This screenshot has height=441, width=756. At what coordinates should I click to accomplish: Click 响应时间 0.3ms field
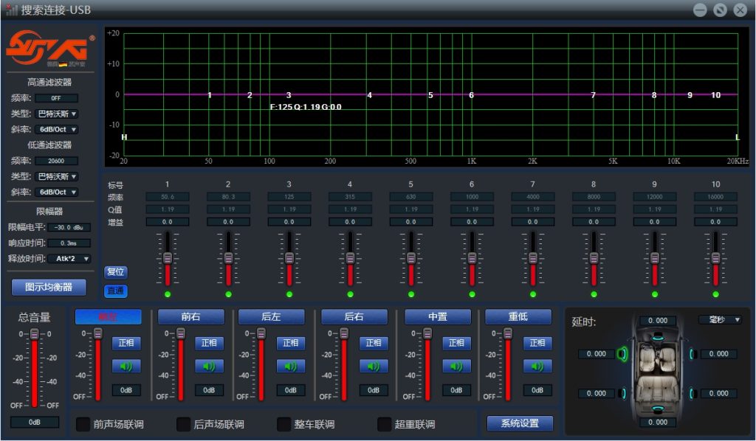pos(69,243)
